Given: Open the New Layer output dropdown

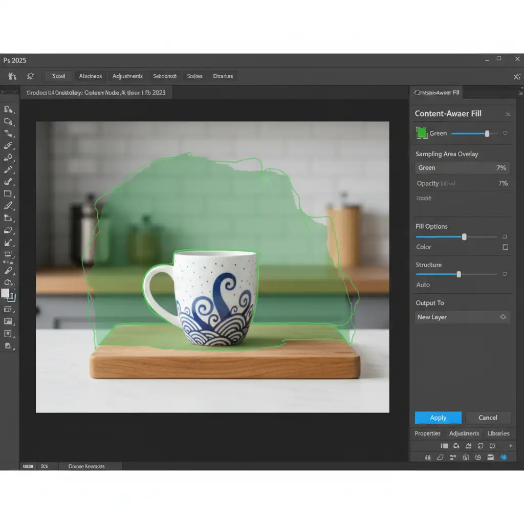Looking at the screenshot, I should (503, 317).
